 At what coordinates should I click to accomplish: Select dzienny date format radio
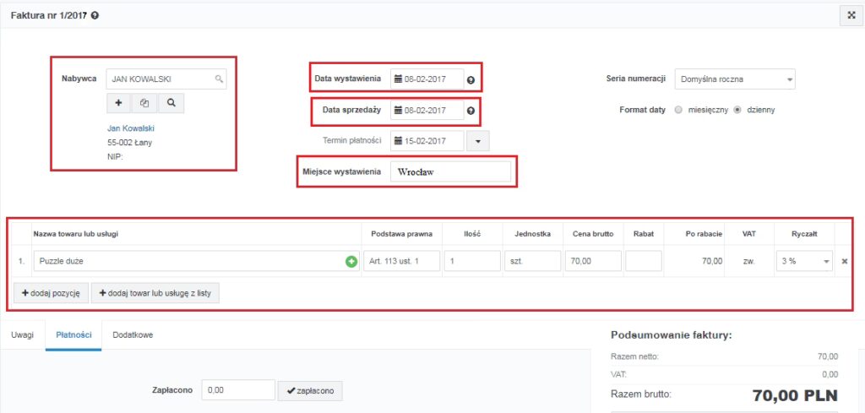(x=737, y=110)
